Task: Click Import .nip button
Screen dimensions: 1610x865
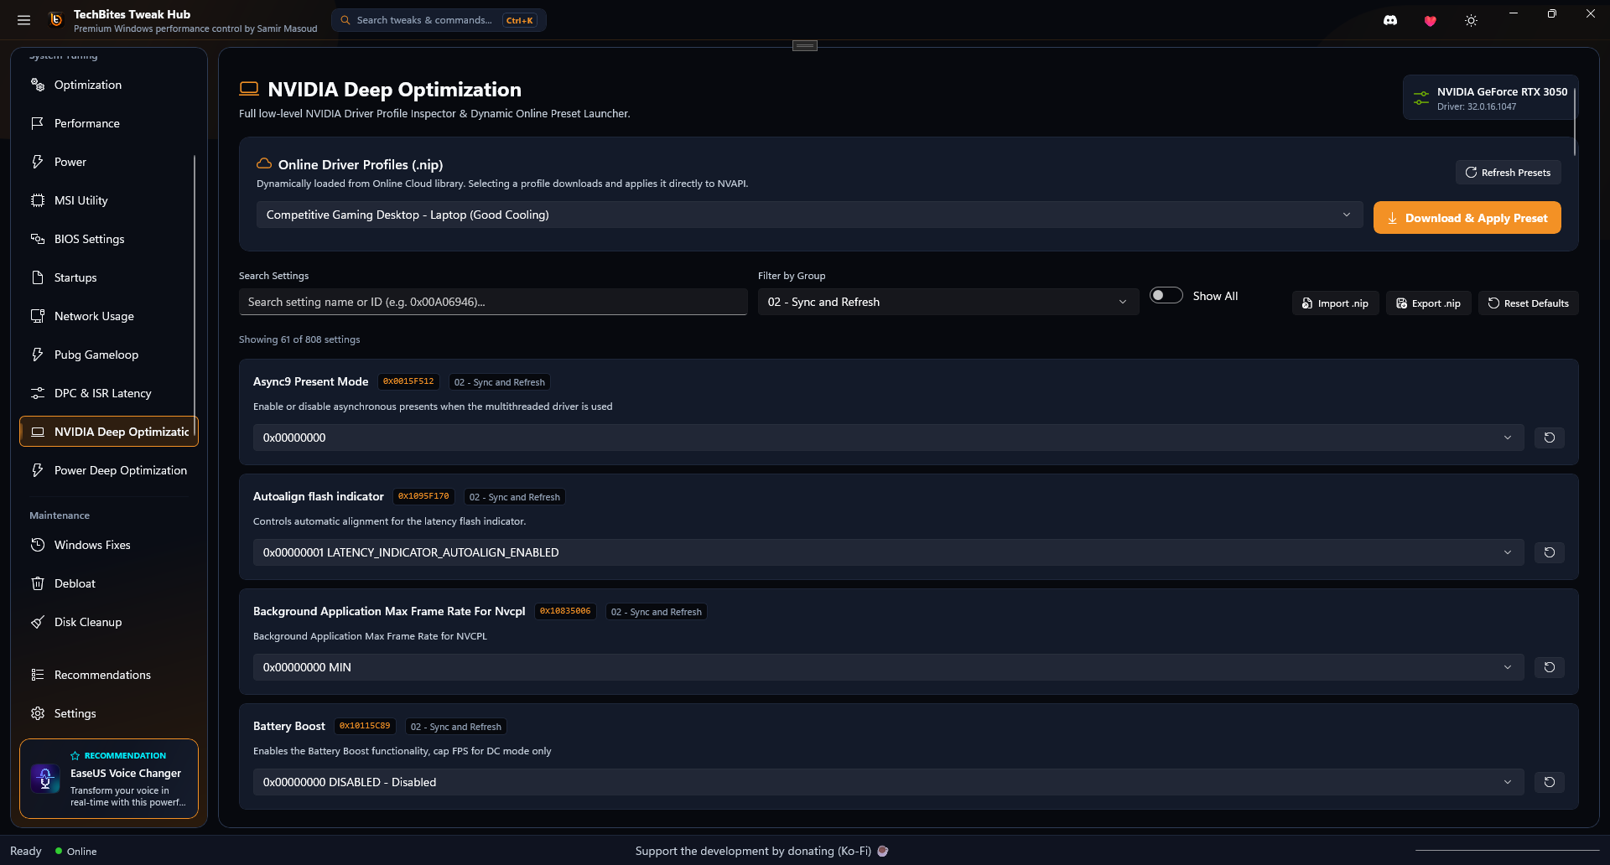Action: [1335, 303]
